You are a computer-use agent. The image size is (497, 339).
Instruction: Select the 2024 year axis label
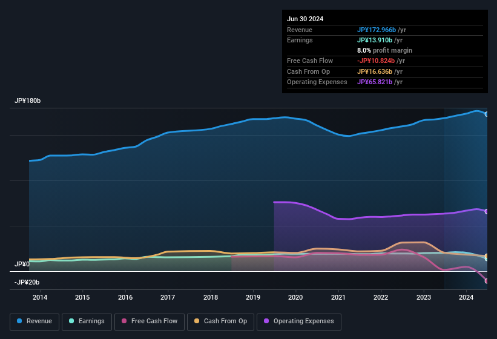pos(466,297)
